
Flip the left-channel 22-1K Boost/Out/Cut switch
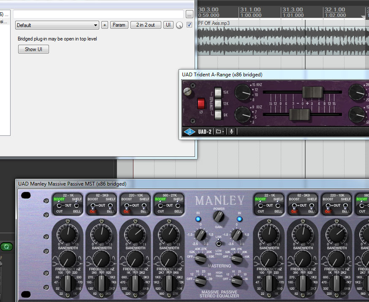tap(59, 205)
